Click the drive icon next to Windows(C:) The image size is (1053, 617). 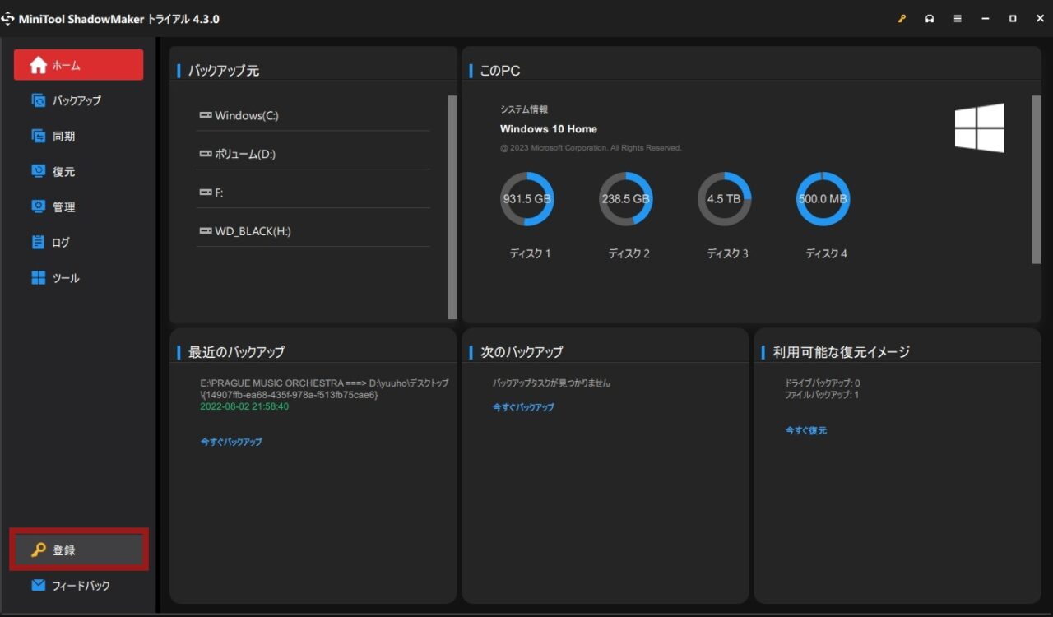(206, 116)
